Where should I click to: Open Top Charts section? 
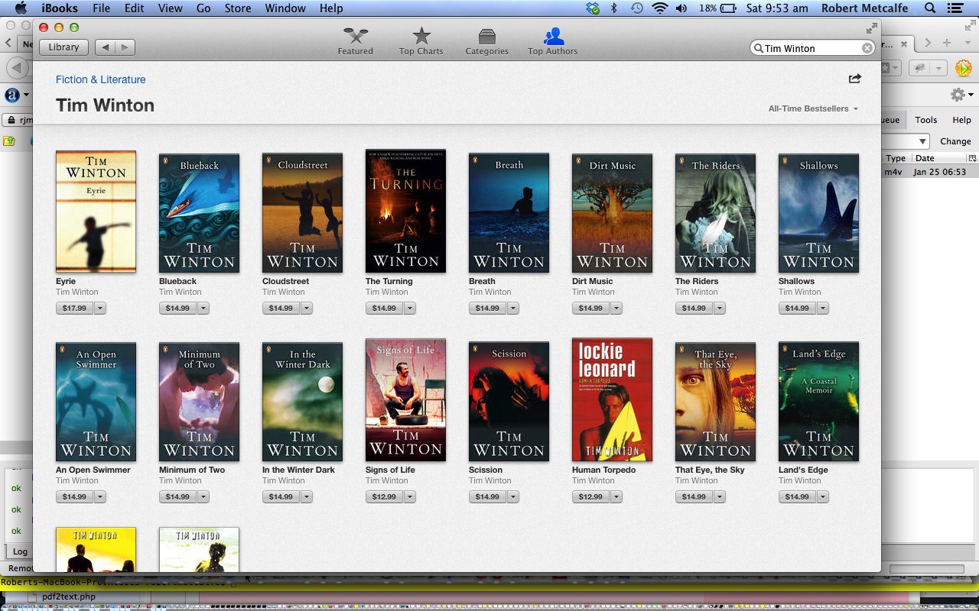pyautogui.click(x=421, y=41)
